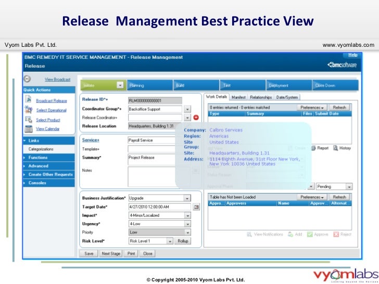Open the Select Operational link
Image resolution: width=379 pixels, height=284 pixels.
pyautogui.click(x=51, y=110)
